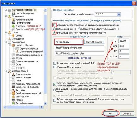Click the Звуки speaker icon
The width and height of the screenshot is (137, 118).
pyautogui.click(x=13, y=58)
